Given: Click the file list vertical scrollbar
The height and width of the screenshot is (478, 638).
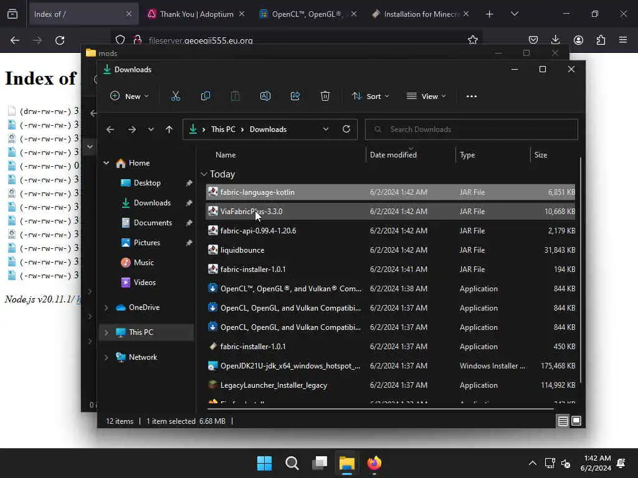Looking at the screenshot, I should point(581,270).
